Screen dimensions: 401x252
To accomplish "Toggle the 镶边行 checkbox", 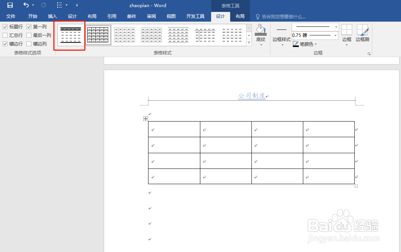I will pyautogui.click(x=5, y=44).
